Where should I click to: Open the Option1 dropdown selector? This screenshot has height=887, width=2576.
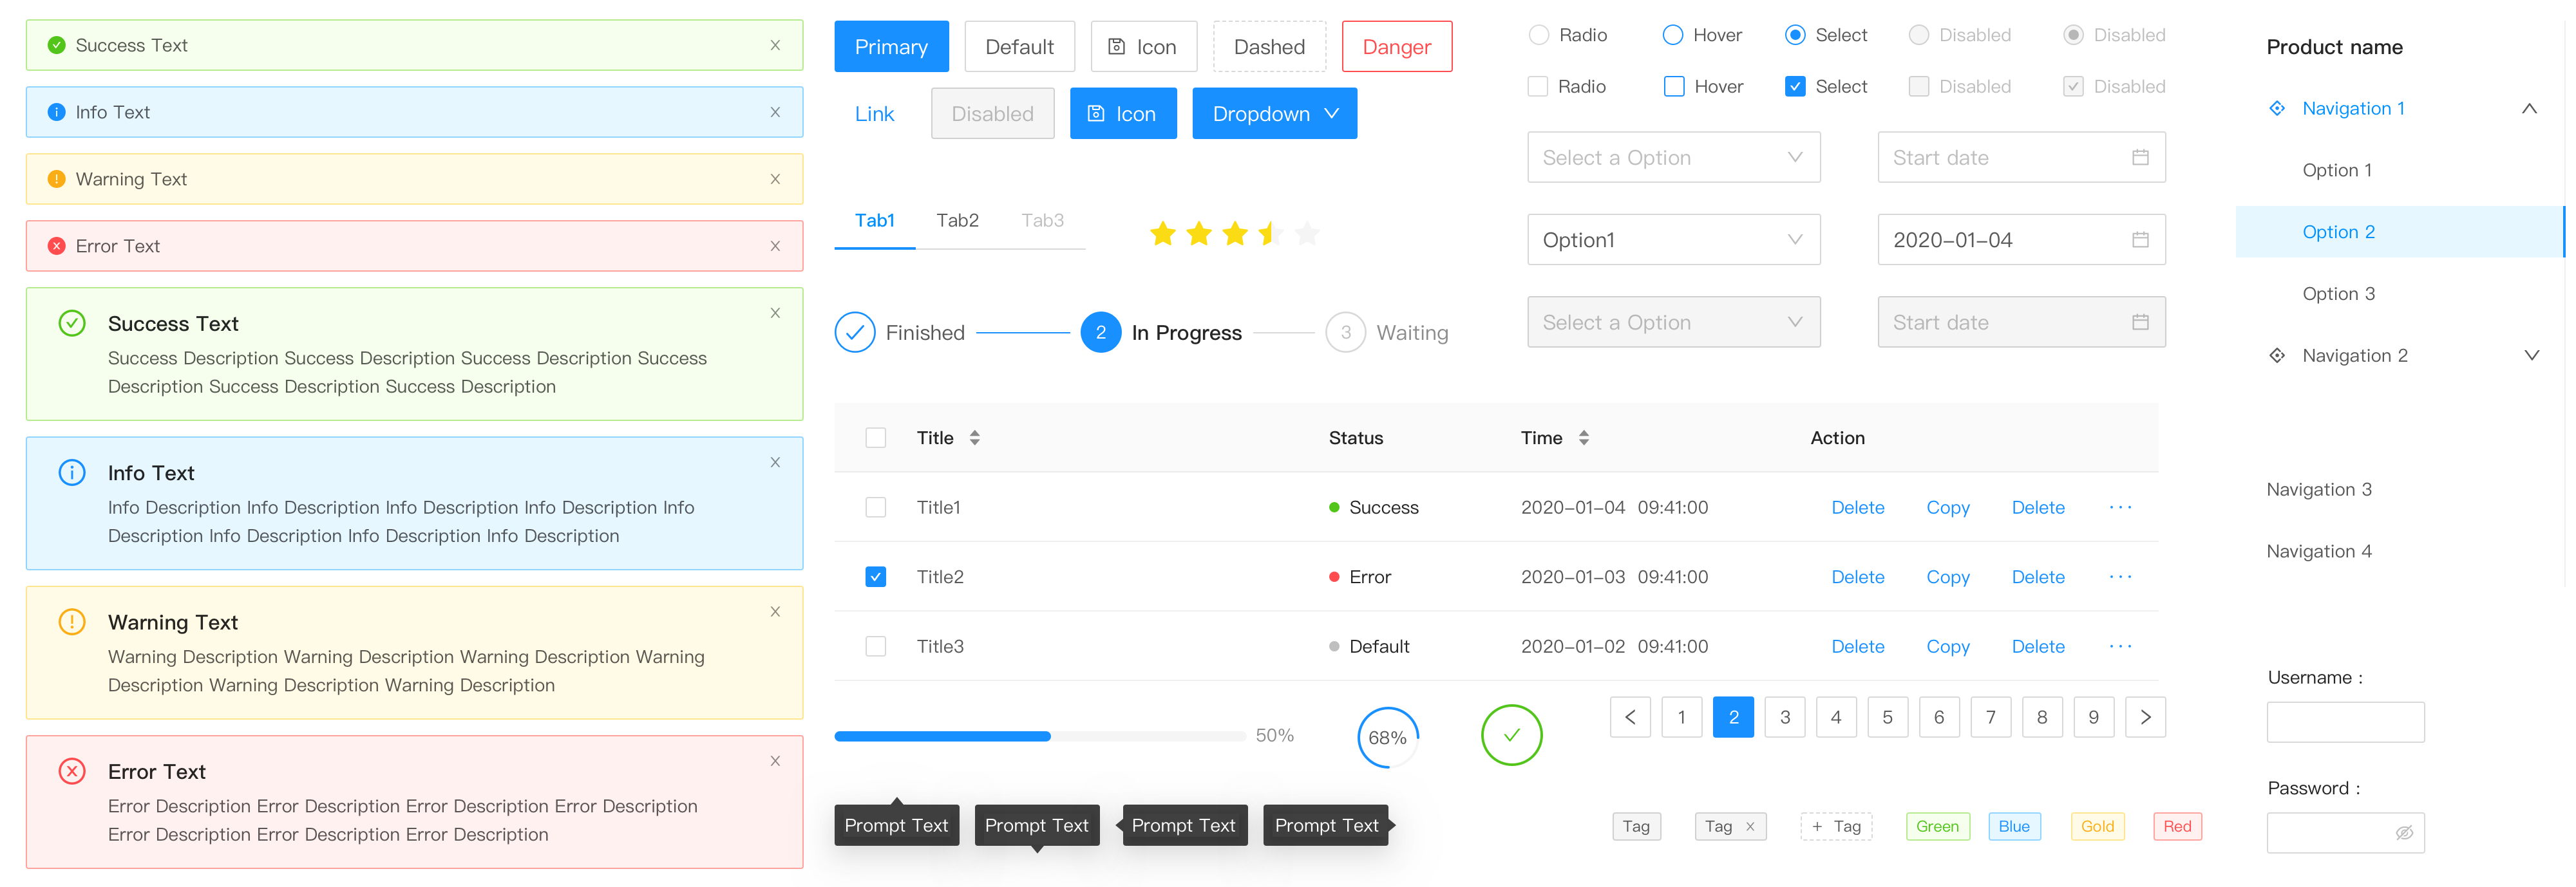[1666, 241]
